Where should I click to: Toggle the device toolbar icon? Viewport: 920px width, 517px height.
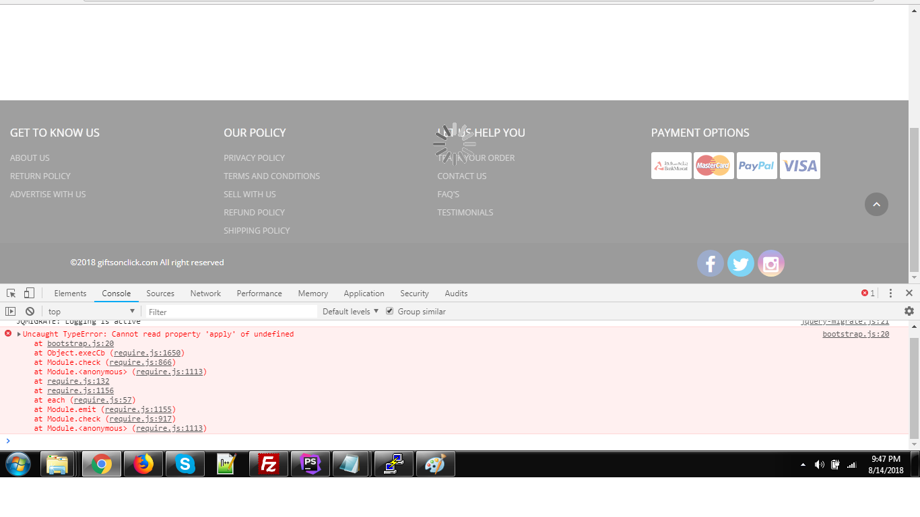(29, 294)
